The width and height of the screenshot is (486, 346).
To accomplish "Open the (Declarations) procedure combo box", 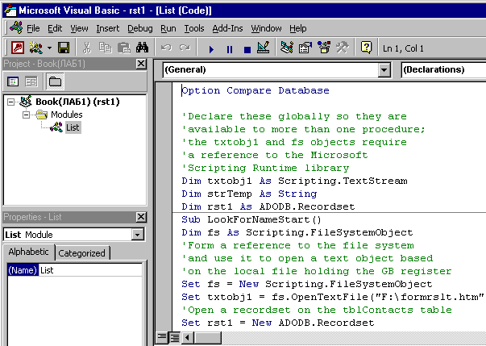I will [443, 69].
